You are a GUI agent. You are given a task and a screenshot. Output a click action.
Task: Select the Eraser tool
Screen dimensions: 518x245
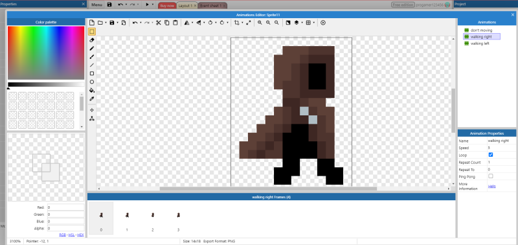tap(92, 40)
